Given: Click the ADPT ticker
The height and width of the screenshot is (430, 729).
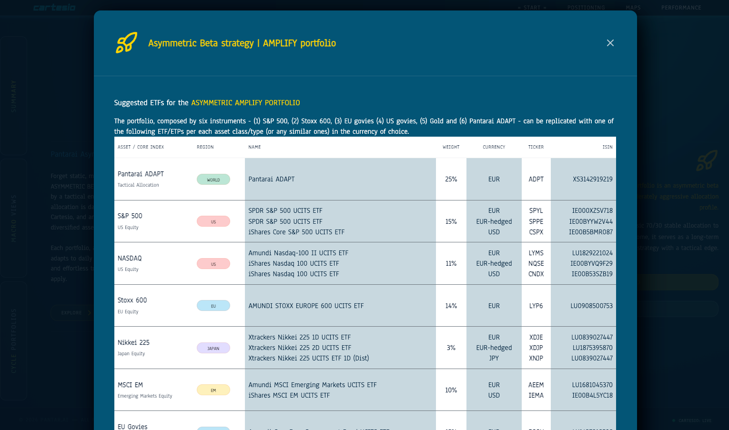Looking at the screenshot, I should click(536, 180).
